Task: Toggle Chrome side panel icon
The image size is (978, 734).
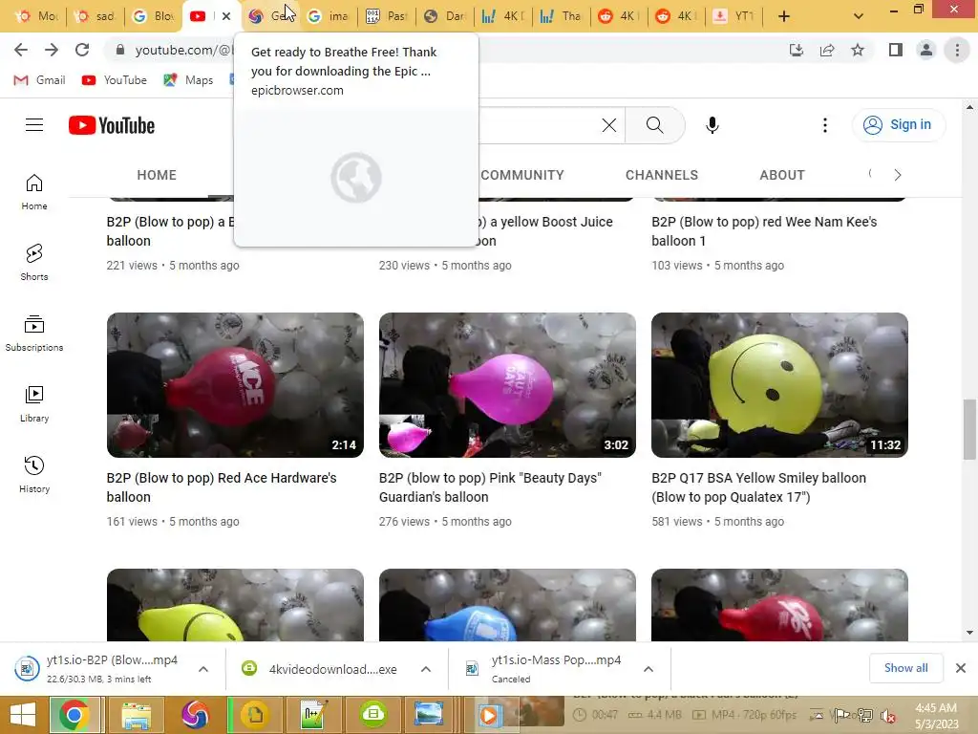Action: coord(896,50)
